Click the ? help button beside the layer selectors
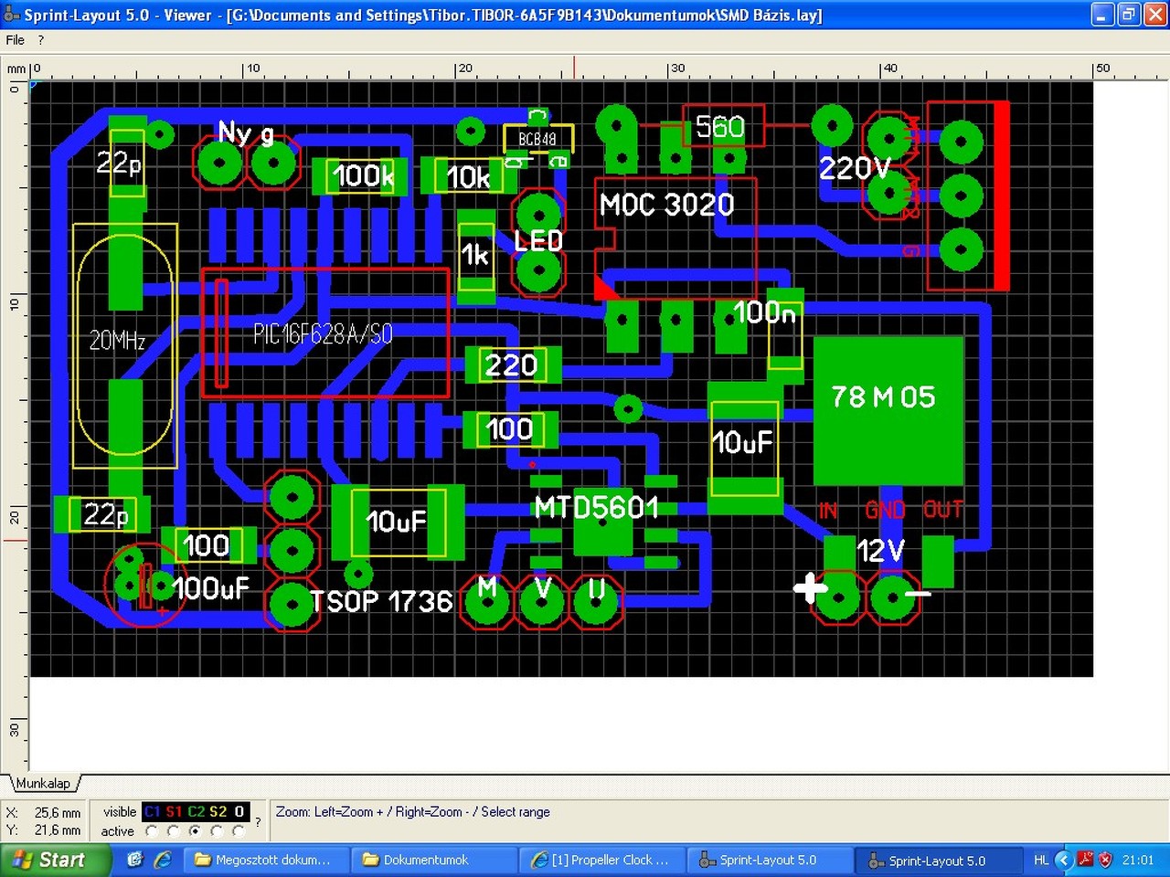 258,822
